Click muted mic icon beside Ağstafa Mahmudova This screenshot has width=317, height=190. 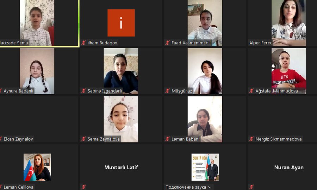click(x=251, y=91)
